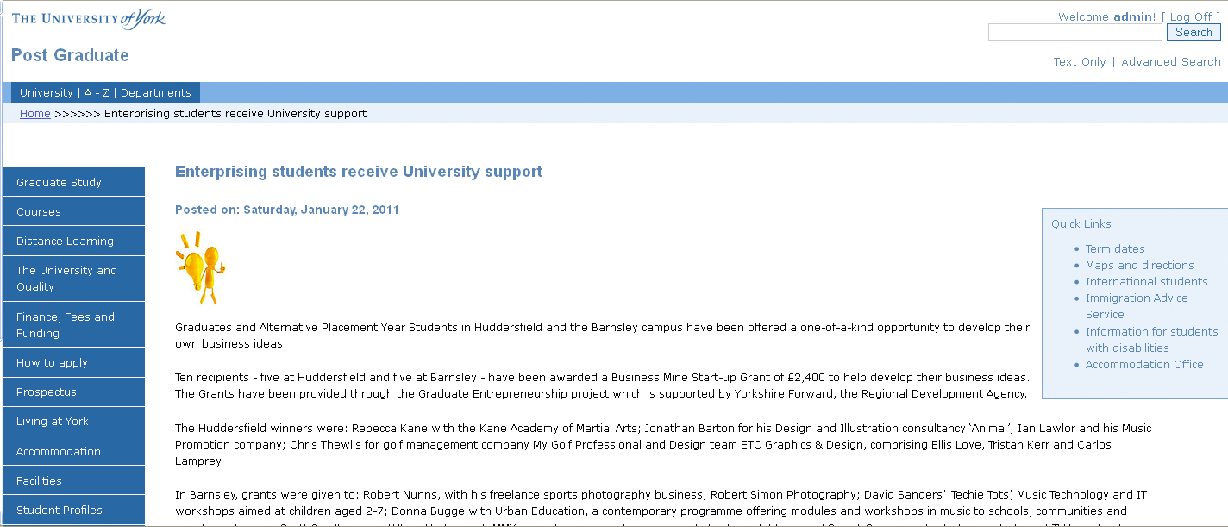The height and width of the screenshot is (527, 1228).
Task: Click the lightbulb article image
Action: [200, 267]
